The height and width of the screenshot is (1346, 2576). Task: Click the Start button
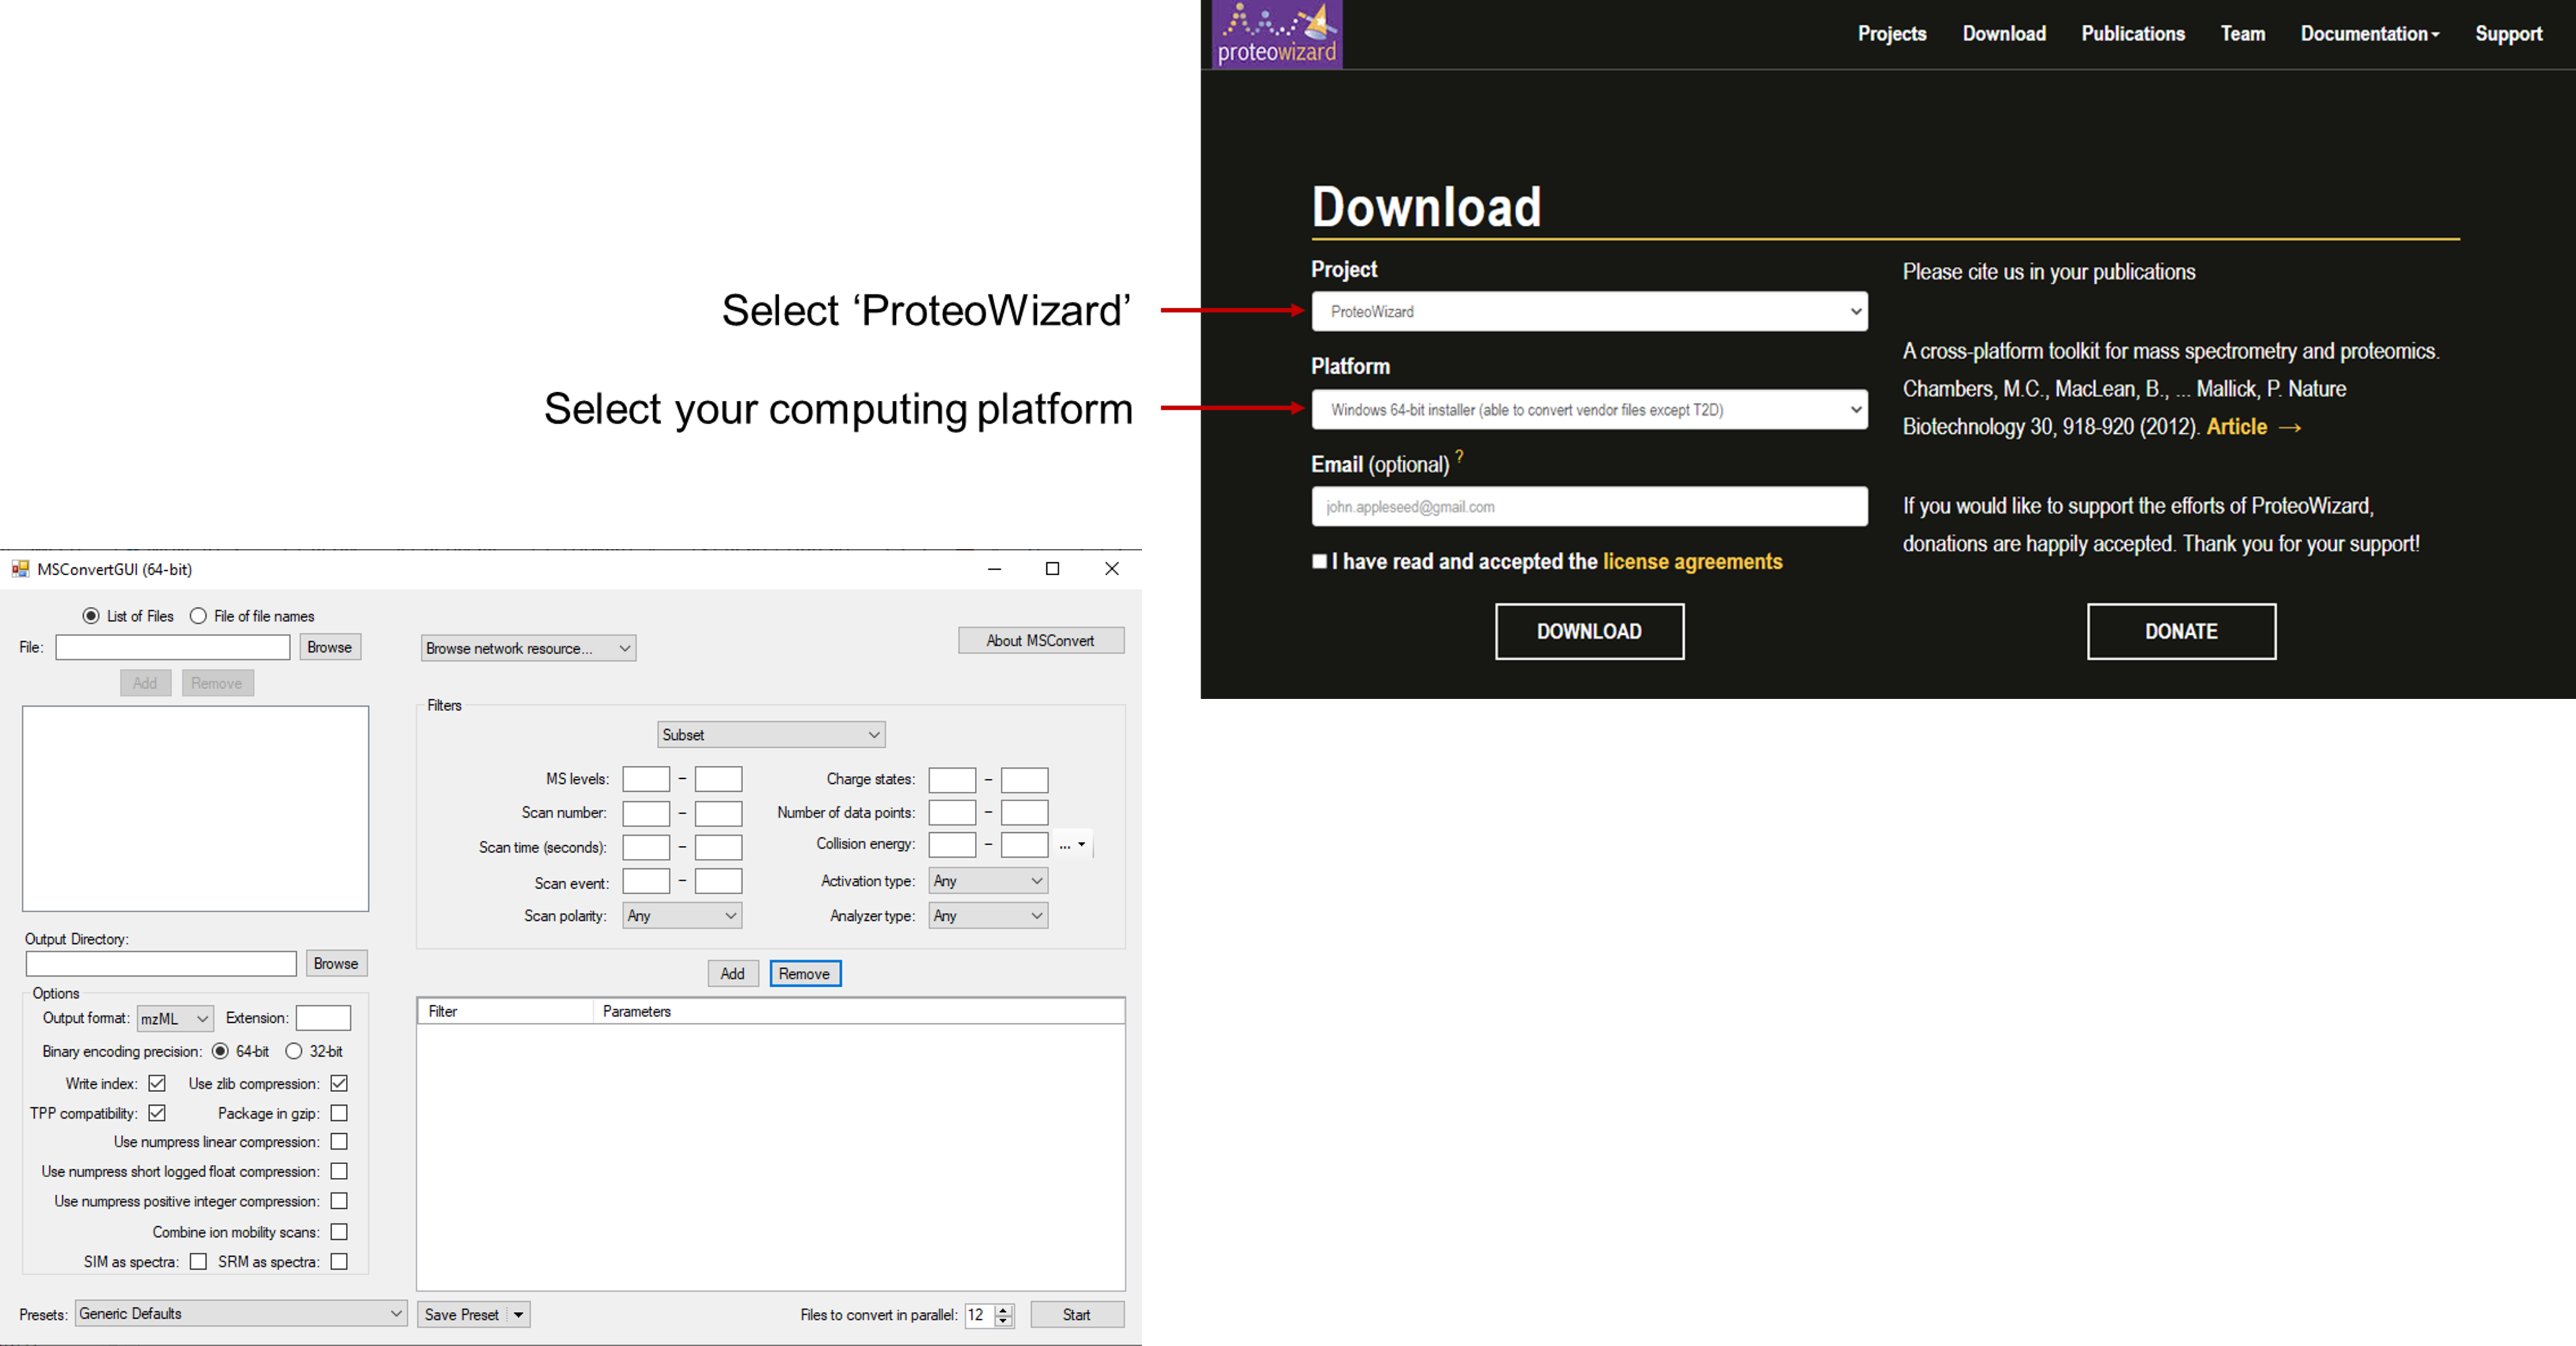[1077, 1315]
